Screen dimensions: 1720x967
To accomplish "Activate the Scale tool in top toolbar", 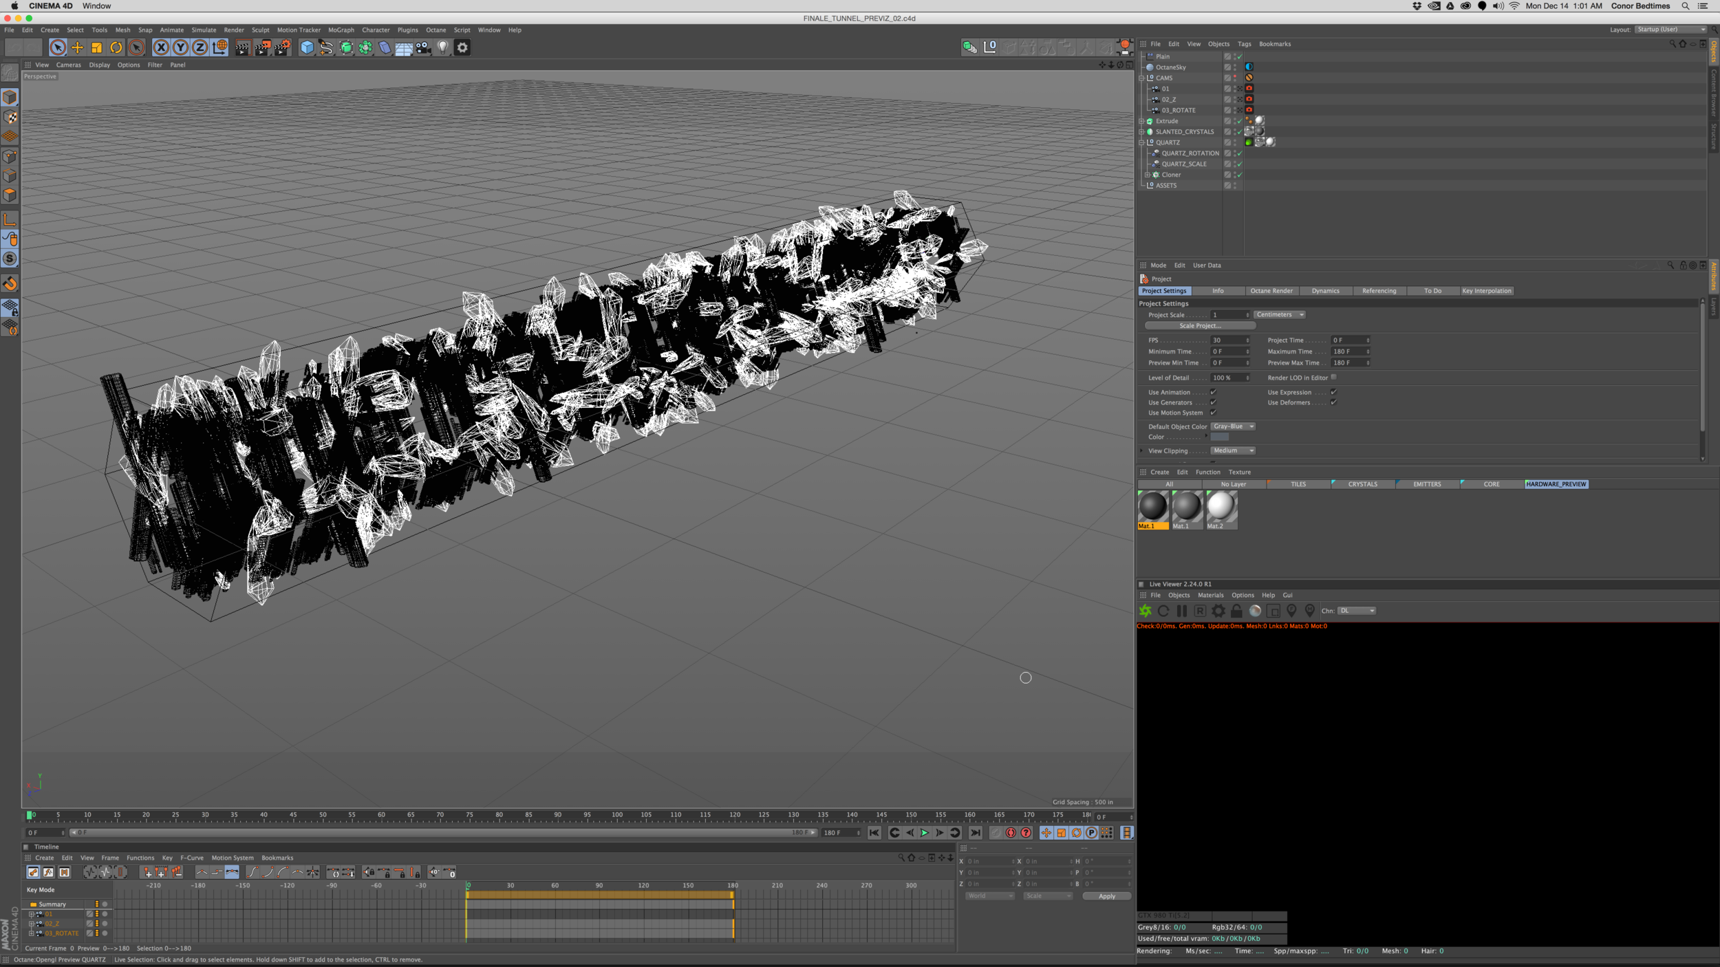I will pos(96,47).
